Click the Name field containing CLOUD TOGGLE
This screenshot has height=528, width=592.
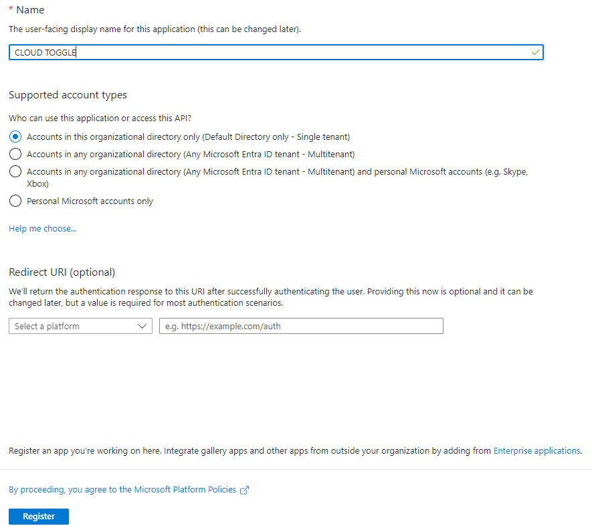pos(268,52)
